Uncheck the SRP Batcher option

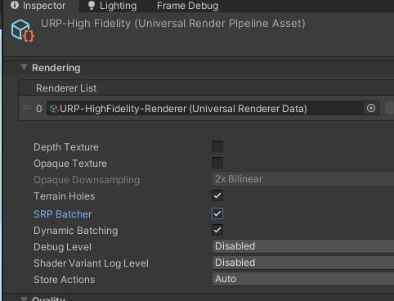tap(217, 213)
